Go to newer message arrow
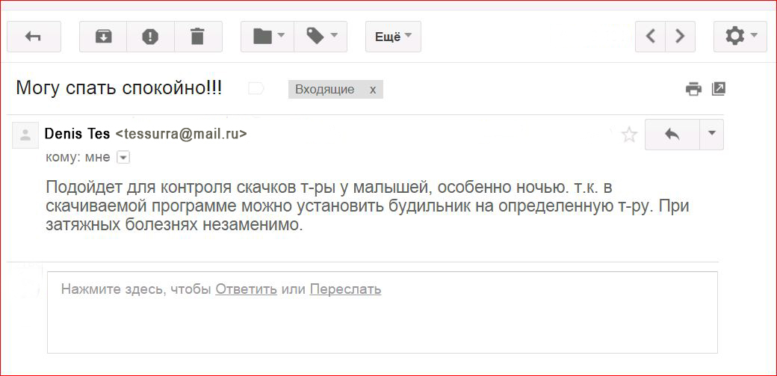Screen dimensions: 777x376 [x=651, y=37]
